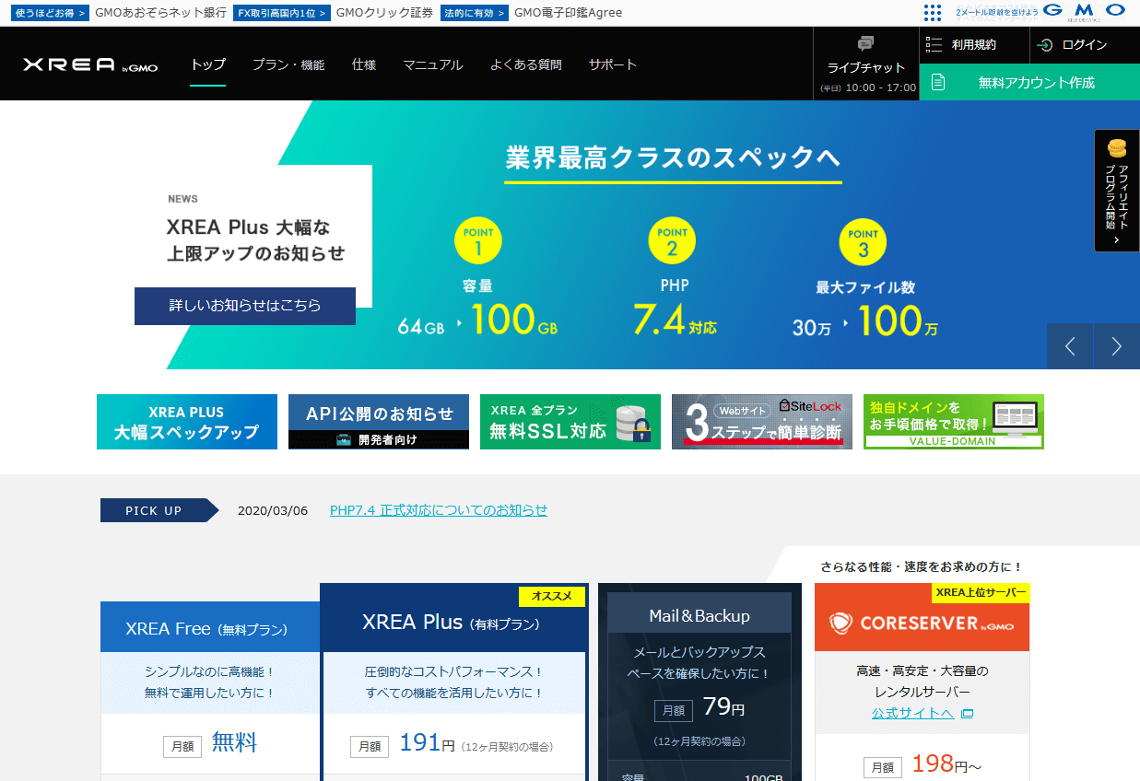Screen dimensions: 1140x781
Task: Click the GMO grid dots icon
Action: [x=933, y=13]
